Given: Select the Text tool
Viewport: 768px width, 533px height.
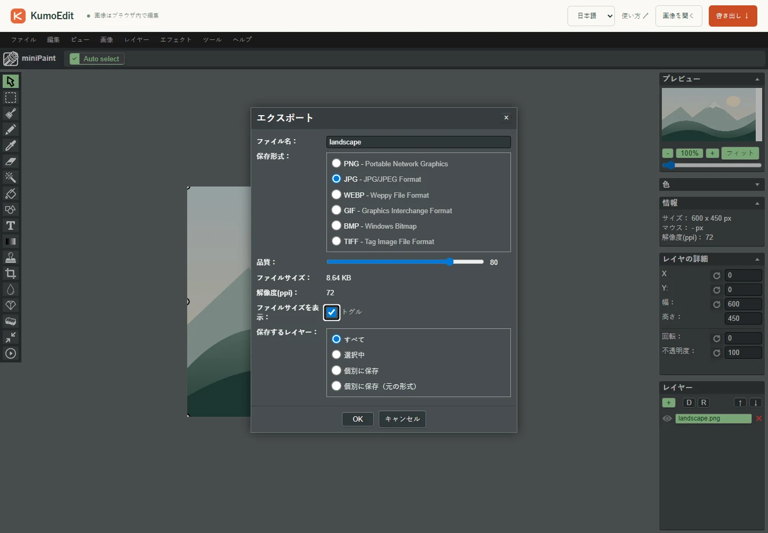Looking at the screenshot, I should tap(11, 225).
